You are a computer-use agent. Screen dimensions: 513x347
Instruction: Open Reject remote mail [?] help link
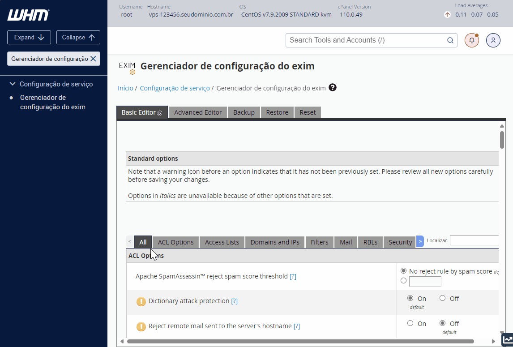296,326
